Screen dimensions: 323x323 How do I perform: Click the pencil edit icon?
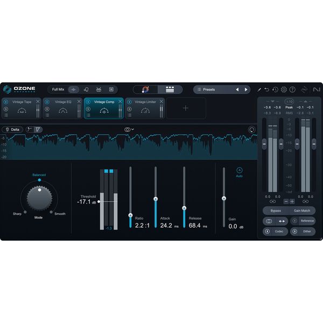click(259, 89)
